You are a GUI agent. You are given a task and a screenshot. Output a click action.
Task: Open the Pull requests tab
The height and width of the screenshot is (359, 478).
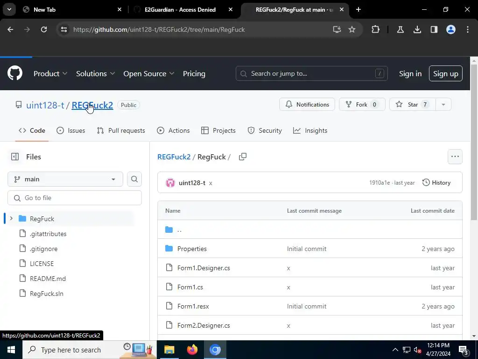coord(121,131)
